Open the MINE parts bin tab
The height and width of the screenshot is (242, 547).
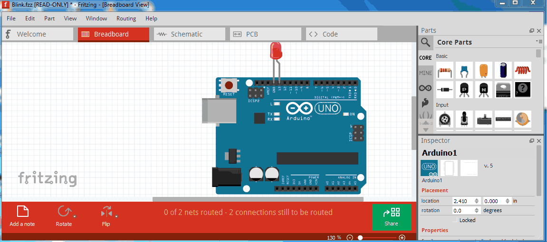pos(426,73)
